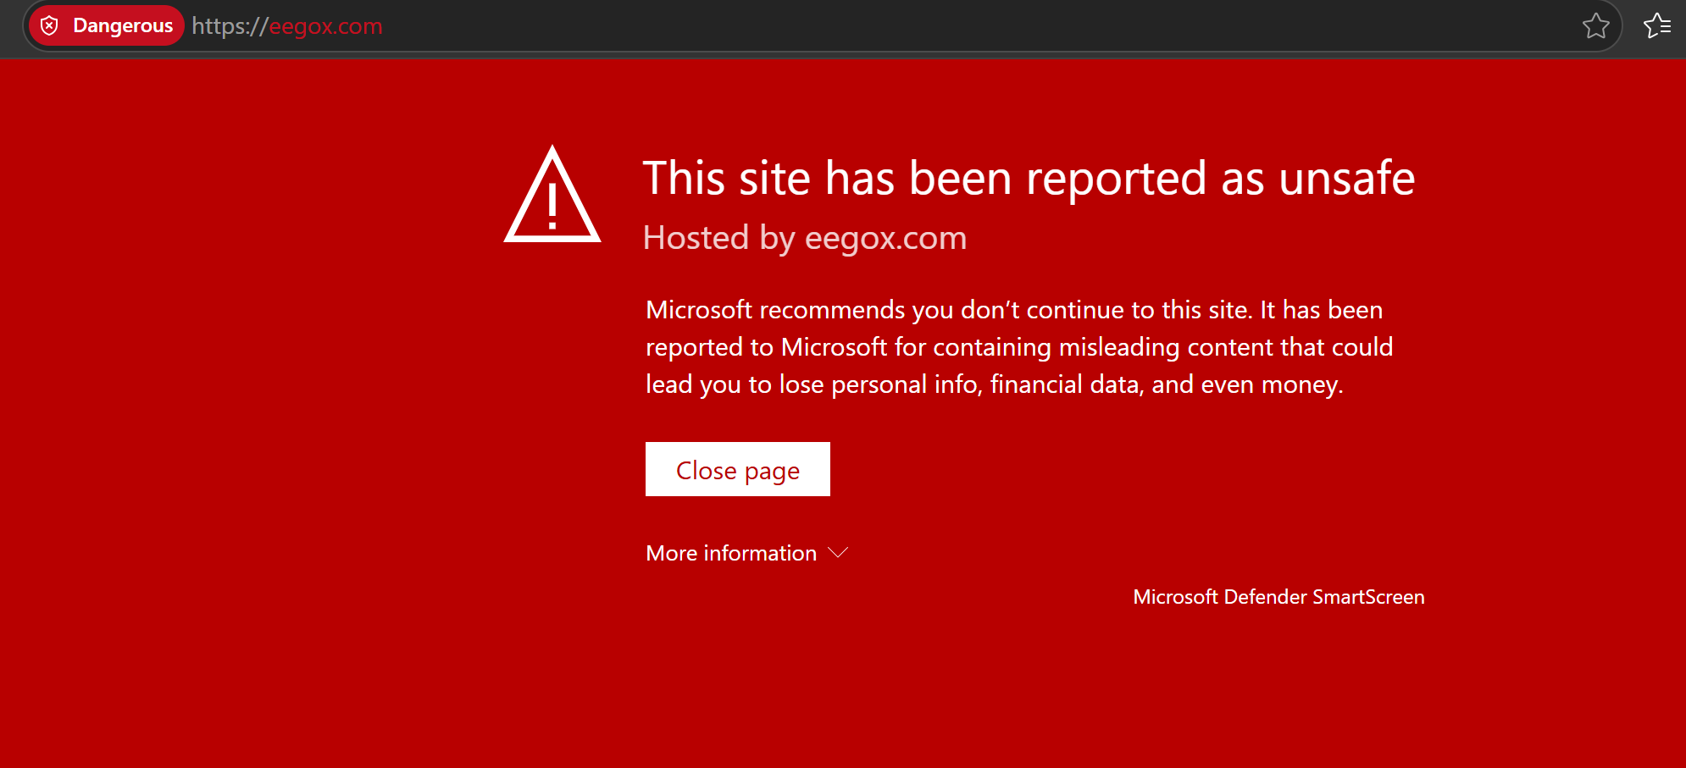Open the Favorites list icon
Screen dimensions: 1686x768
(1656, 26)
